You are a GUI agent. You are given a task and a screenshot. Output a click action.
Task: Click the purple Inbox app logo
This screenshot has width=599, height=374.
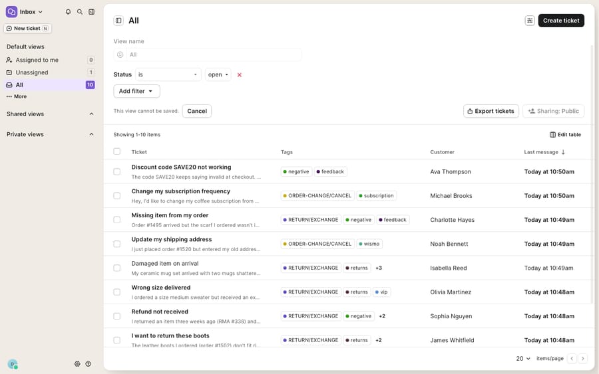coord(11,12)
